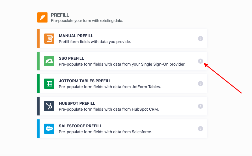Select the MANUAL PREFILL title
This screenshot has height=156, width=252.
(76, 36)
